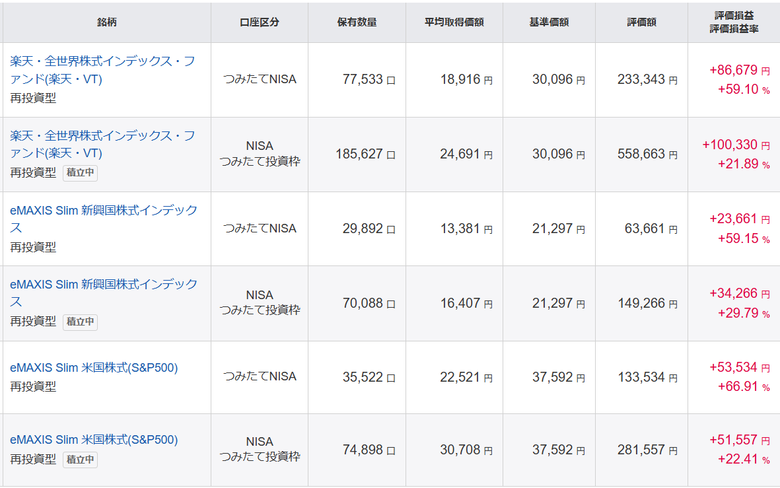Click the 積立中 badge under eMAXIS Slim 新興国株式
Screen dimensions: 780x488
point(81,322)
